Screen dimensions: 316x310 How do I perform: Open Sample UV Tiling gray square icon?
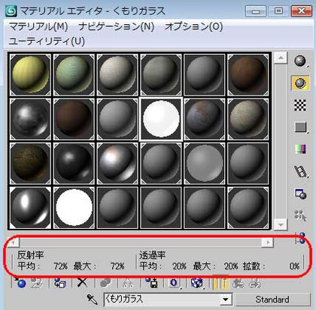point(301,127)
